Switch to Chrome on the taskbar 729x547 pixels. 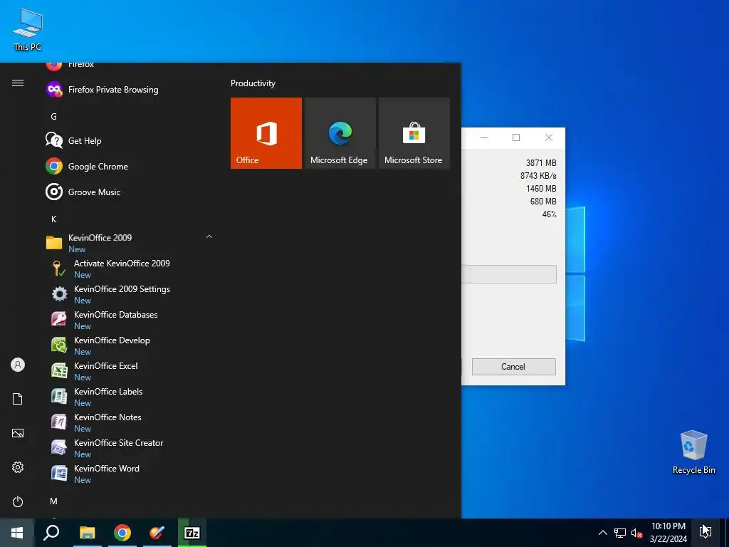click(x=122, y=533)
